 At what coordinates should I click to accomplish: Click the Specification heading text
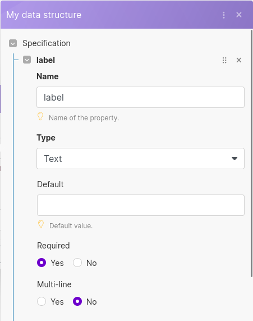[x=47, y=43]
